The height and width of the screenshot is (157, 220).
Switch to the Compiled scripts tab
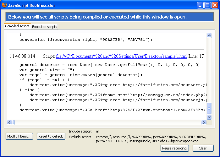pos(17,26)
